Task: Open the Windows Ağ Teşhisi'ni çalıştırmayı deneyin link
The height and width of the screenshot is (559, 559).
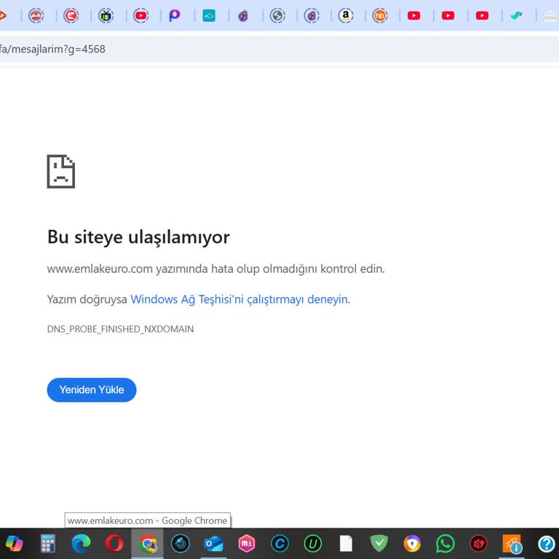Action: point(240,299)
